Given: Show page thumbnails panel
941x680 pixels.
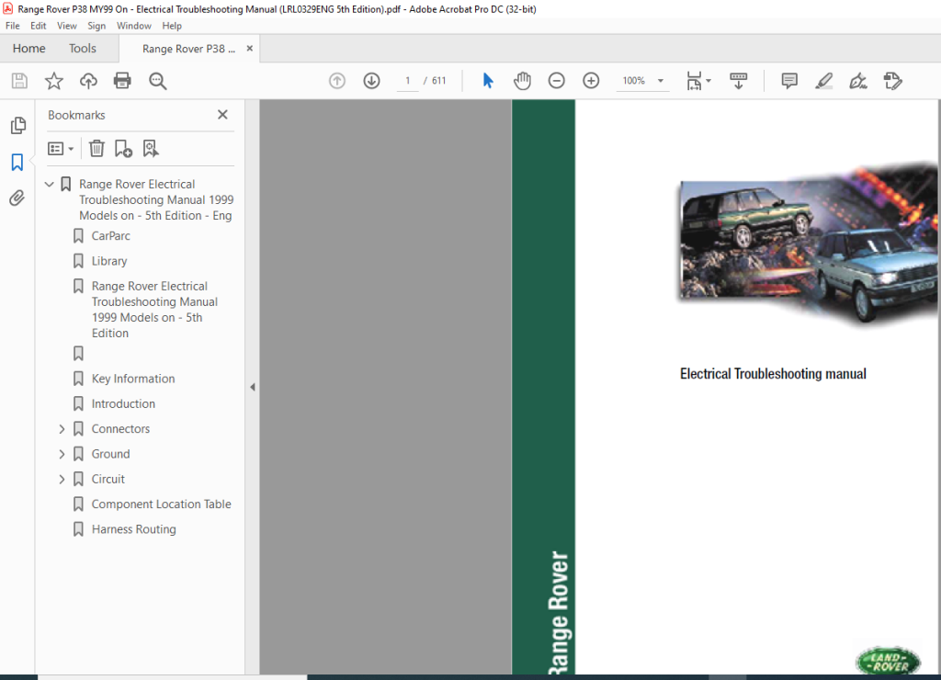Looking at the screenshot, I should 18,126.
